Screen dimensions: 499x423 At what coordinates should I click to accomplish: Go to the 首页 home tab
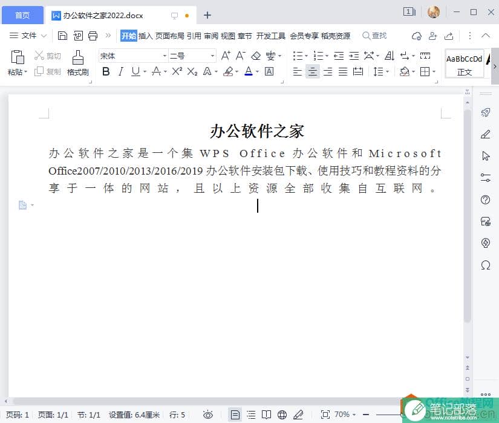22,15
